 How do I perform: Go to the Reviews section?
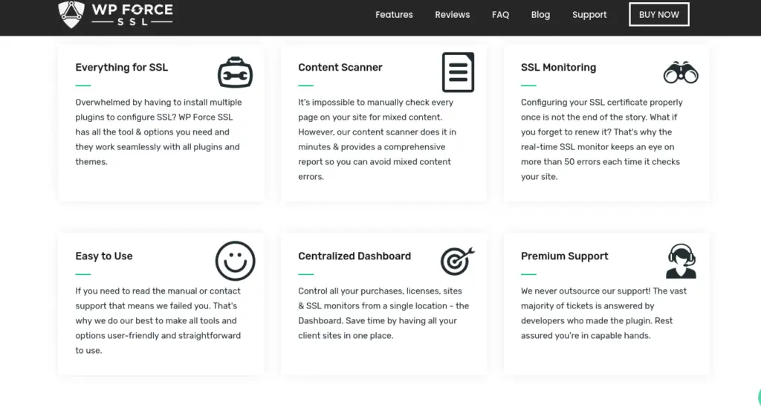point(453,15)
